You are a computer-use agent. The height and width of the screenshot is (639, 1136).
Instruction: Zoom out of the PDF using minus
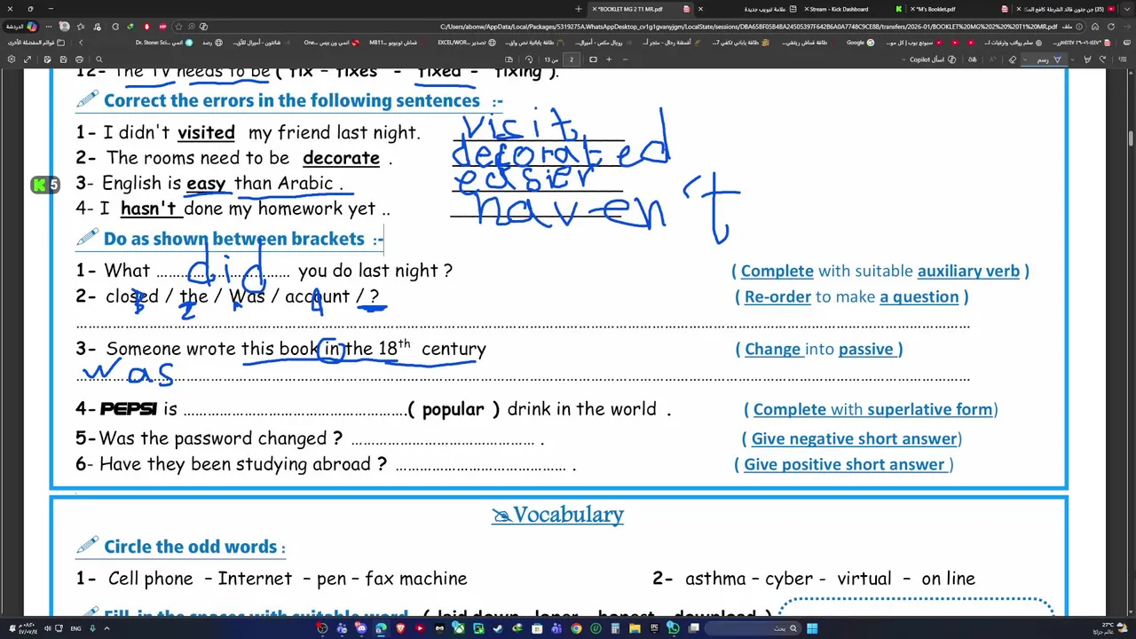tap(627, 59)
